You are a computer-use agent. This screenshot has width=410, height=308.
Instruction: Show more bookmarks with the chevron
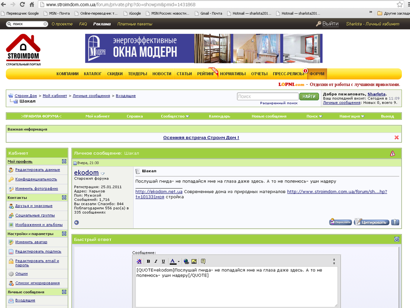[371, 12]
